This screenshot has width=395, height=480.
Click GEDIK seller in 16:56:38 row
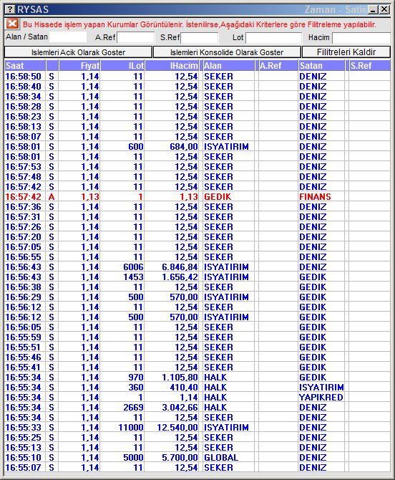[313, 287]
